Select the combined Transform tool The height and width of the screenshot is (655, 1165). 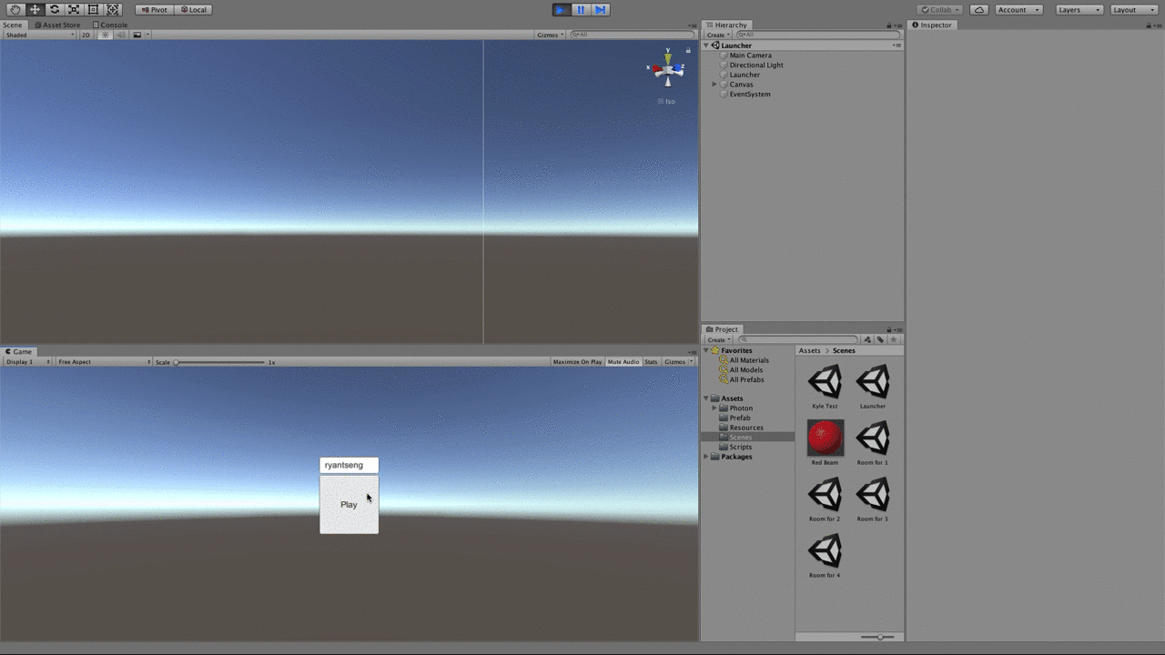(113, 9)
